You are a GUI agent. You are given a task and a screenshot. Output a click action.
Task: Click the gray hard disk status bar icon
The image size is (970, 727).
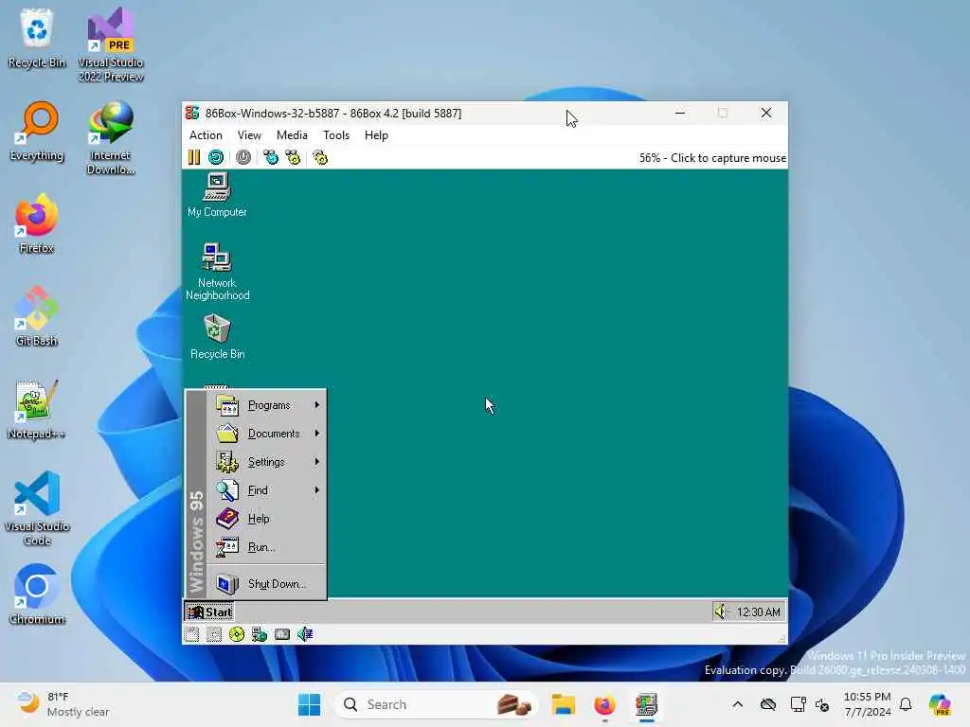[282, 634]
